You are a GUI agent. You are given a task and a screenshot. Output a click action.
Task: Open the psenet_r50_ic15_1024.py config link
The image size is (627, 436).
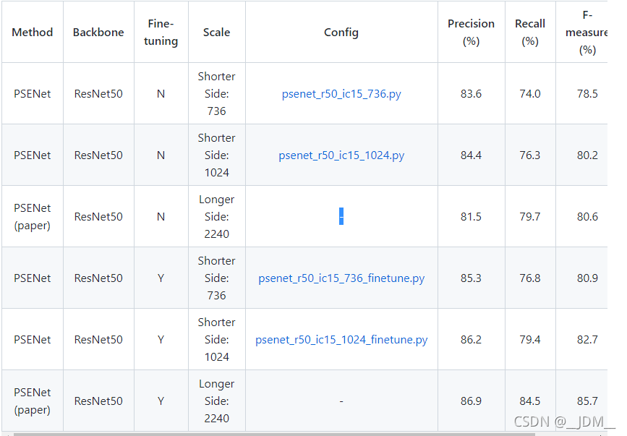click(341, 155)
